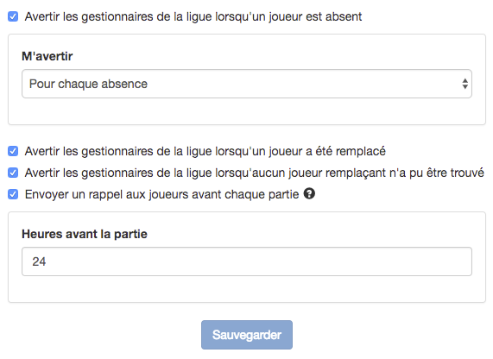Screen dimensions: 493x359
Task: Show the tooltip icon beside 'avant chaque partie'
Action: [309, 193]
